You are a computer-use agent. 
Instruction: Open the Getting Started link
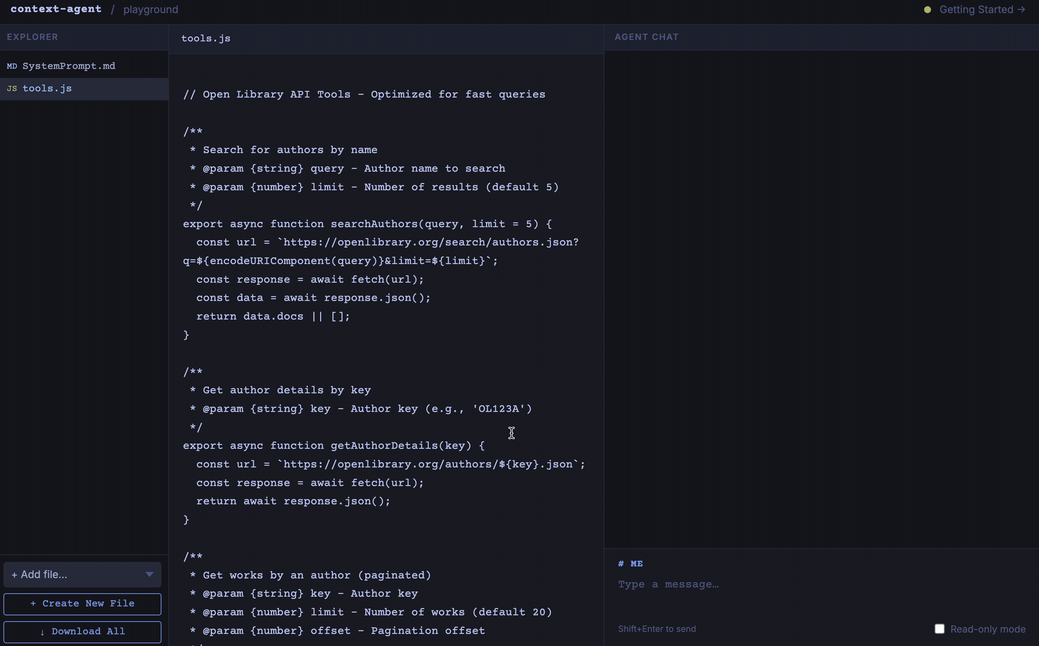[x=982, y=9]
